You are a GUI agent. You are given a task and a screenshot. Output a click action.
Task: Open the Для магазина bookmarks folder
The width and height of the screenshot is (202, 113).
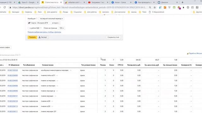(x=118, y=12)
